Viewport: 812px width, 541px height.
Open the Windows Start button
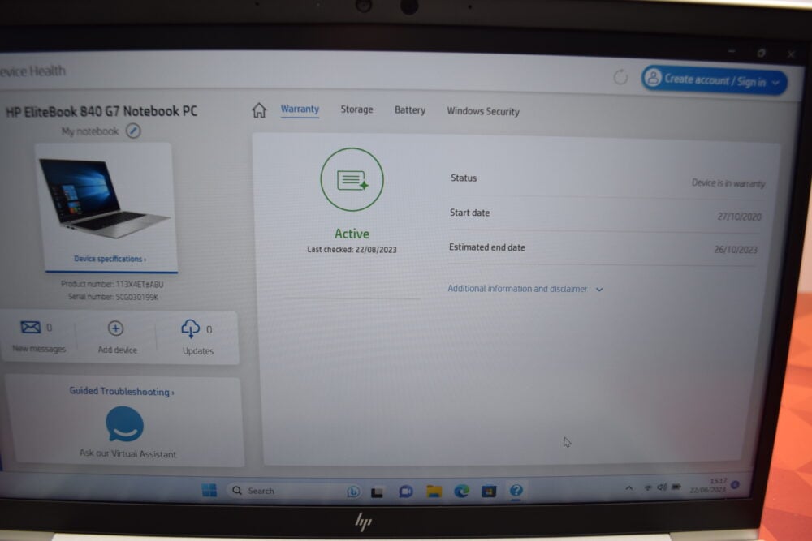click(x=209, y=490)
